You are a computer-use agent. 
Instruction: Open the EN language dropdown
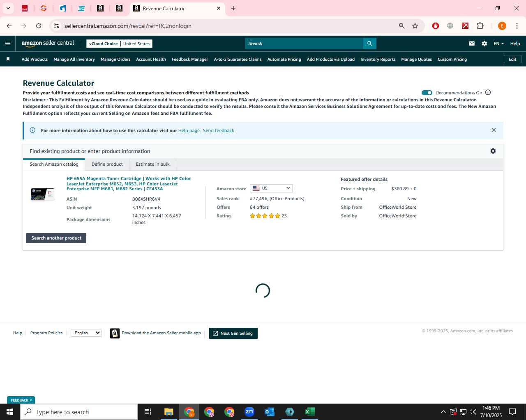click(x=498, y=43)
